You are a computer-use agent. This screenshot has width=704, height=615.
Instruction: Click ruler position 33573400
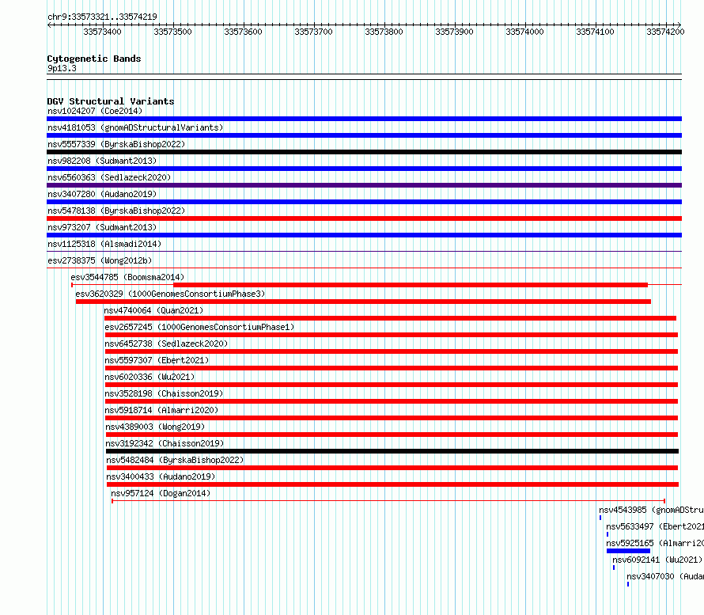pos(102,32)
